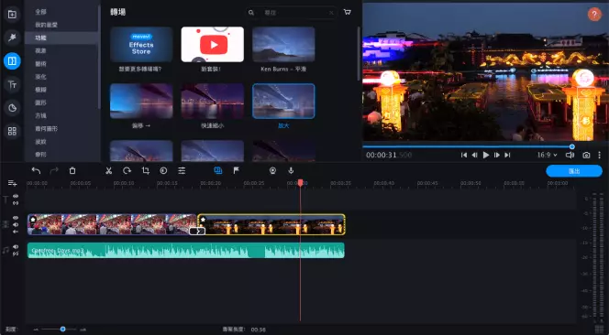Screen dimensions: 609x335
Task: Mute the video track speaker
Action: tap(16, 224)
